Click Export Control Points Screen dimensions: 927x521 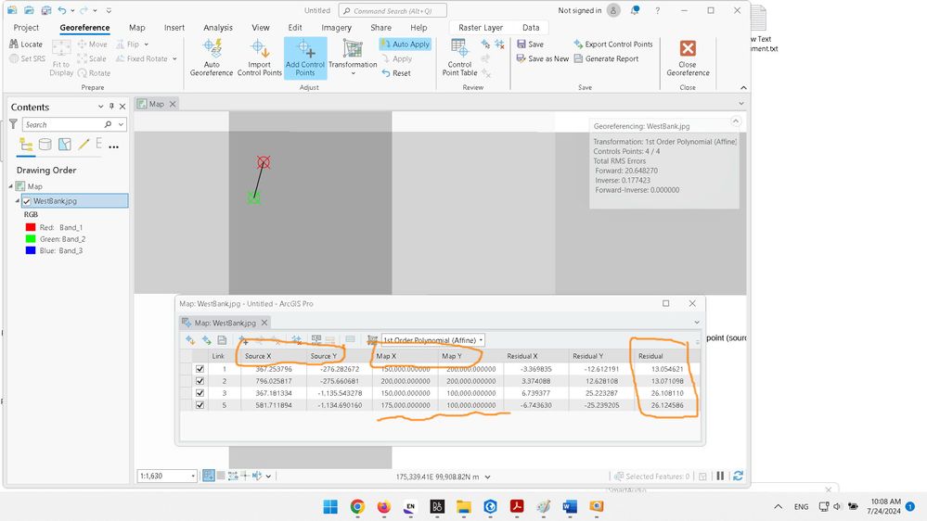coord(613,44)
